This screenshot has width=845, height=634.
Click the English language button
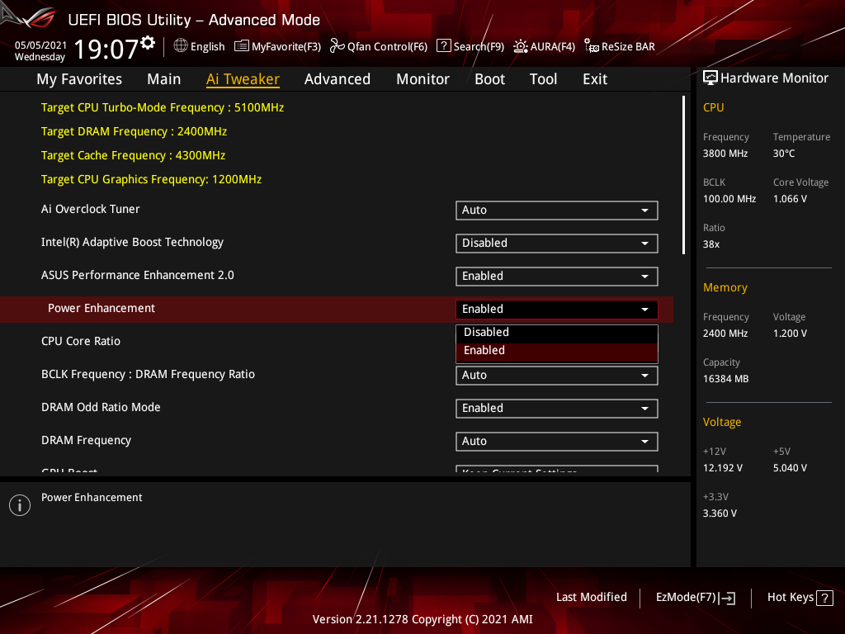pyautogui.click(x=207, y=47)
